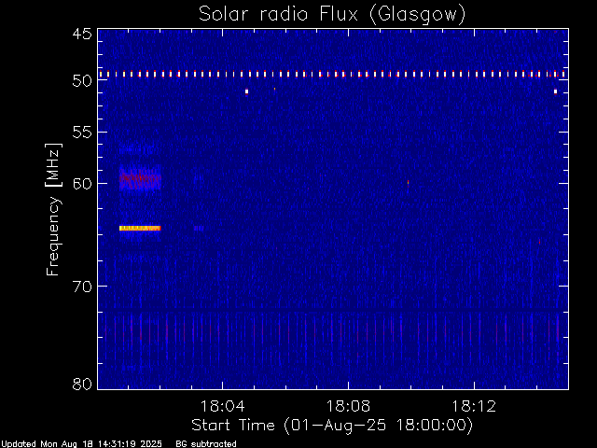Click the 60 MHz axis label

pyautogui.click(x=82, y=184)
